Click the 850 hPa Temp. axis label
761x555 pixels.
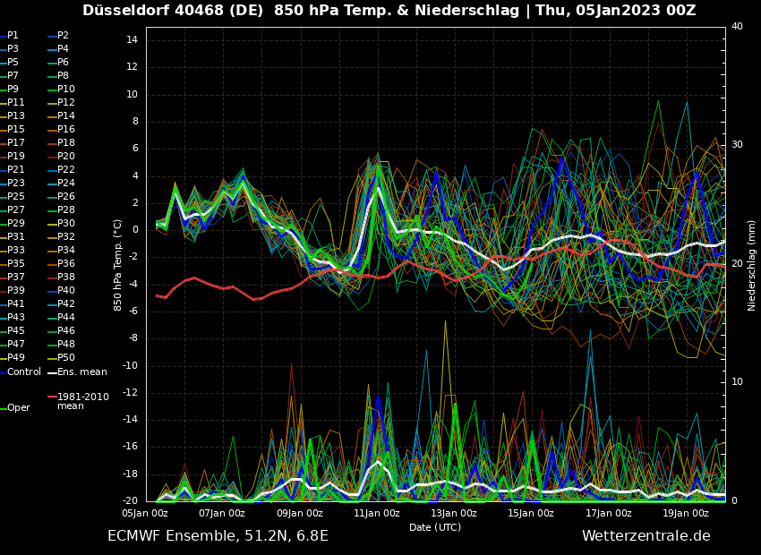tap(118, 265)
